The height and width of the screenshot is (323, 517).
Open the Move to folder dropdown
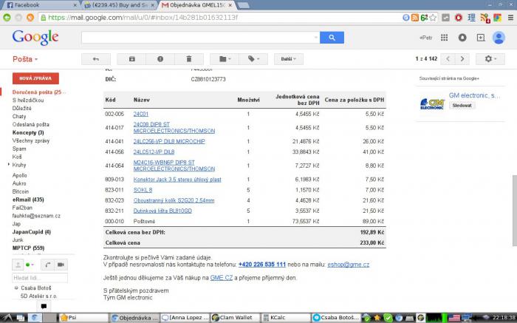tap(225, 59)
